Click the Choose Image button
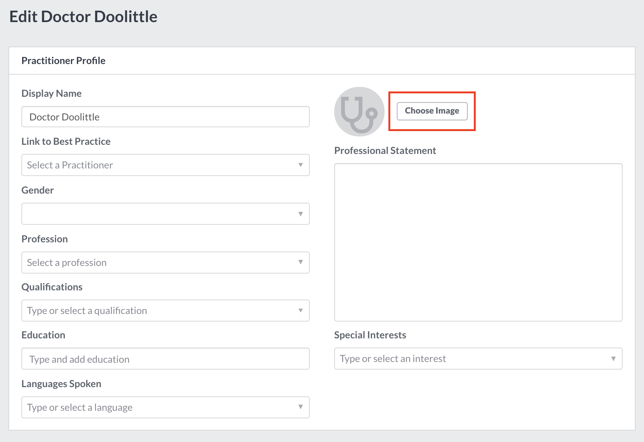This screenshot has width=644, height=442. [432, 111]
